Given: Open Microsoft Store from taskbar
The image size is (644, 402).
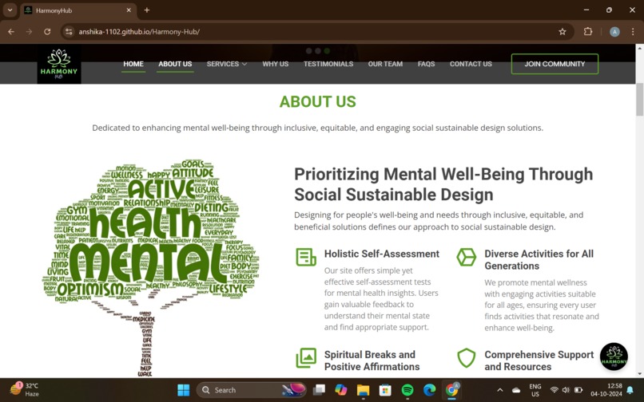Looking at the screenshot, I should [385, 390].
